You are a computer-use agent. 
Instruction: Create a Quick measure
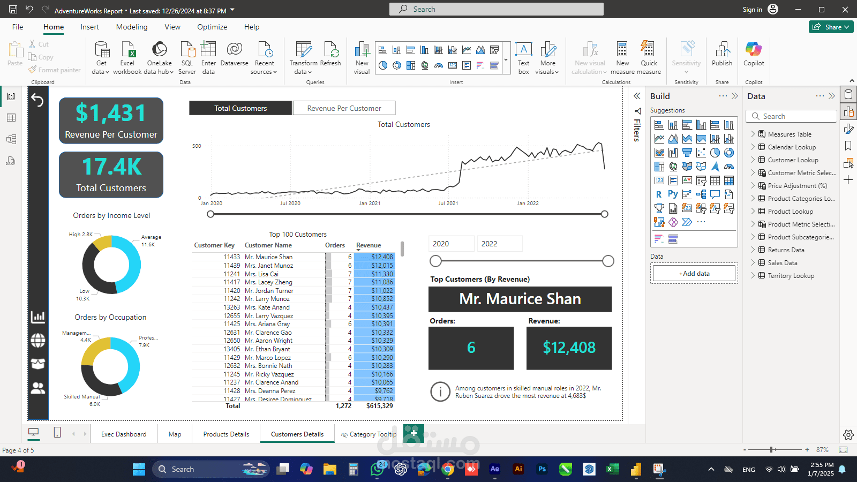[649, 57]
